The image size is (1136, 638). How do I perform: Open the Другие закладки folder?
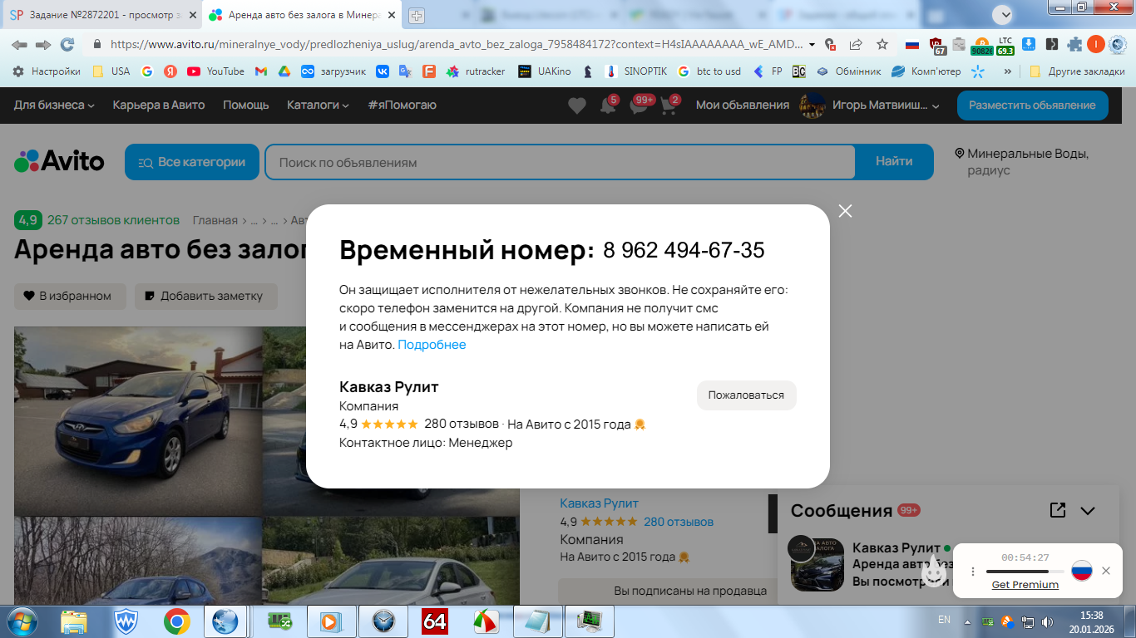[1077, 71]
